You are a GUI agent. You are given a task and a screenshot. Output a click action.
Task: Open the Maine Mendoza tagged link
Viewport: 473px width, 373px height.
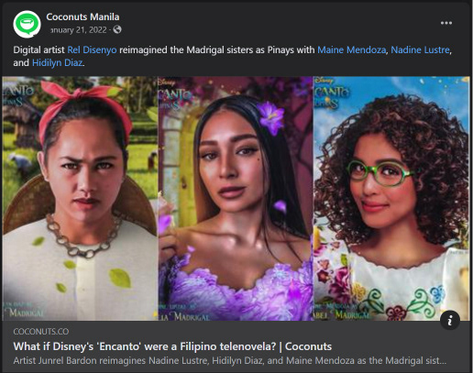click(351, 49)
